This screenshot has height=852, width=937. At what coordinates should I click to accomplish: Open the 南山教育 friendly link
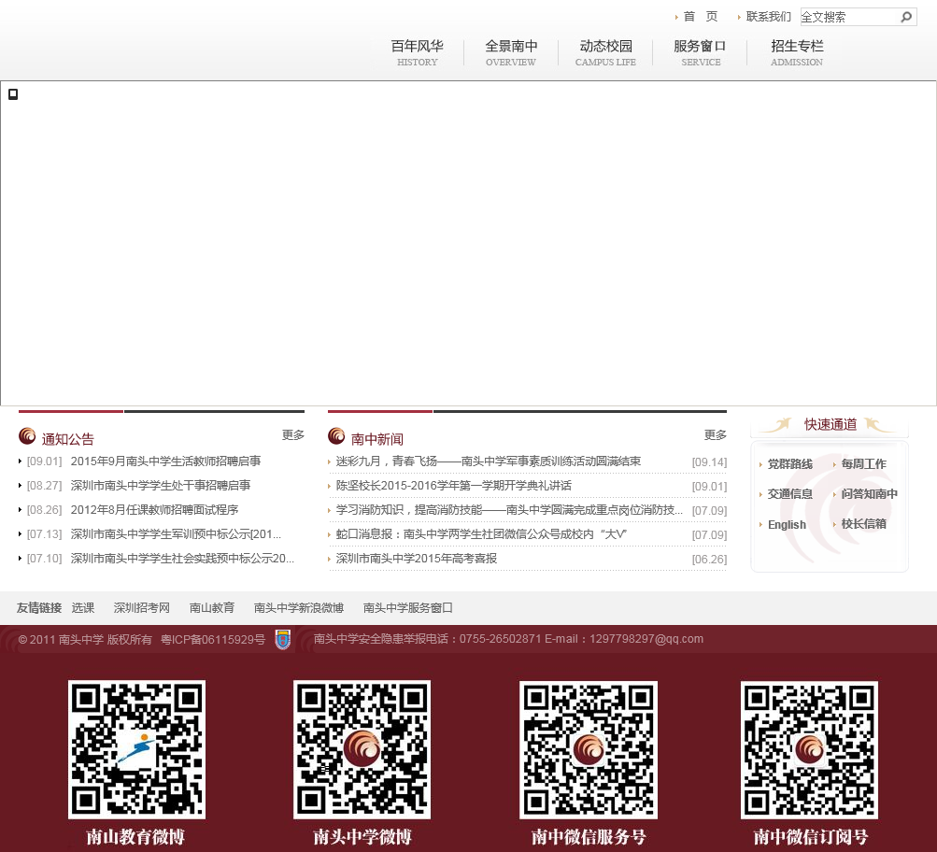pos(211,608)
